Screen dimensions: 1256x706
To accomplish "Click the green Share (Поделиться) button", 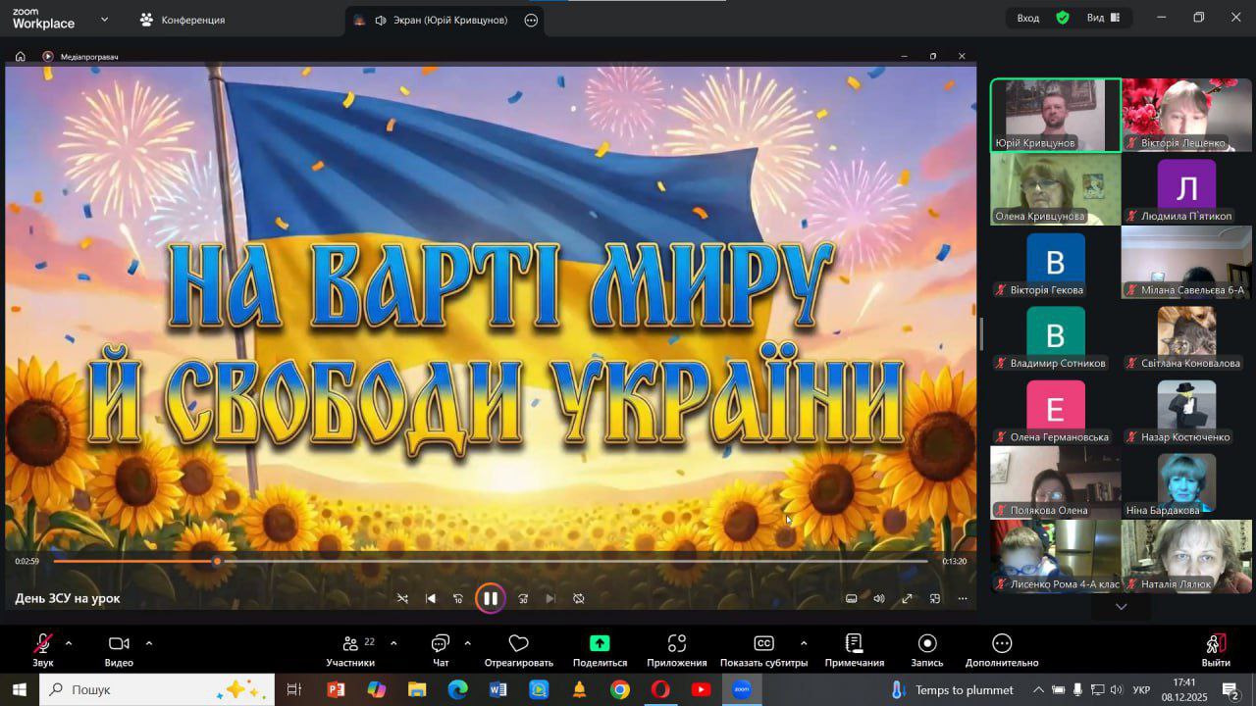I will pyautogui.click(x=599, y=649).
